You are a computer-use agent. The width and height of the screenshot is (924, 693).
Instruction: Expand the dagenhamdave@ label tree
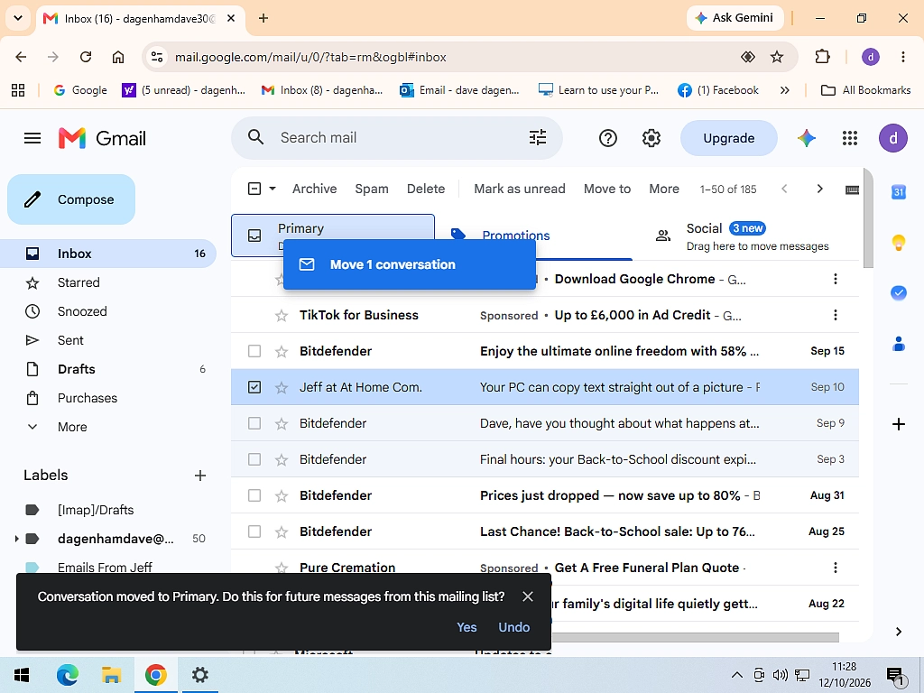(x=16, y=539)
